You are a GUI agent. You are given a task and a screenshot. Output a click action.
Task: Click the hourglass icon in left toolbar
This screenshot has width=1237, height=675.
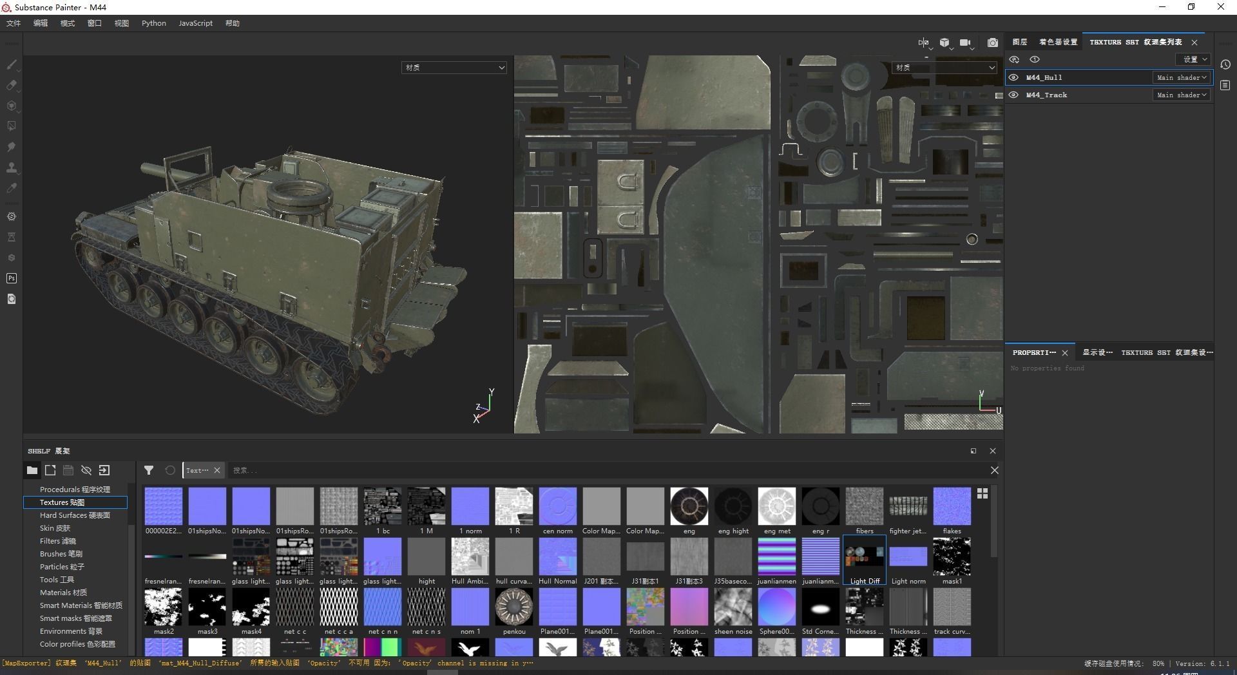(12, 237)
